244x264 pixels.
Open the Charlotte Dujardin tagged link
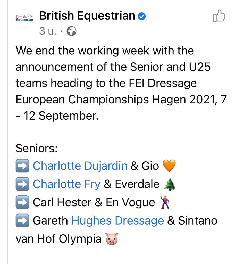point(80,166)
